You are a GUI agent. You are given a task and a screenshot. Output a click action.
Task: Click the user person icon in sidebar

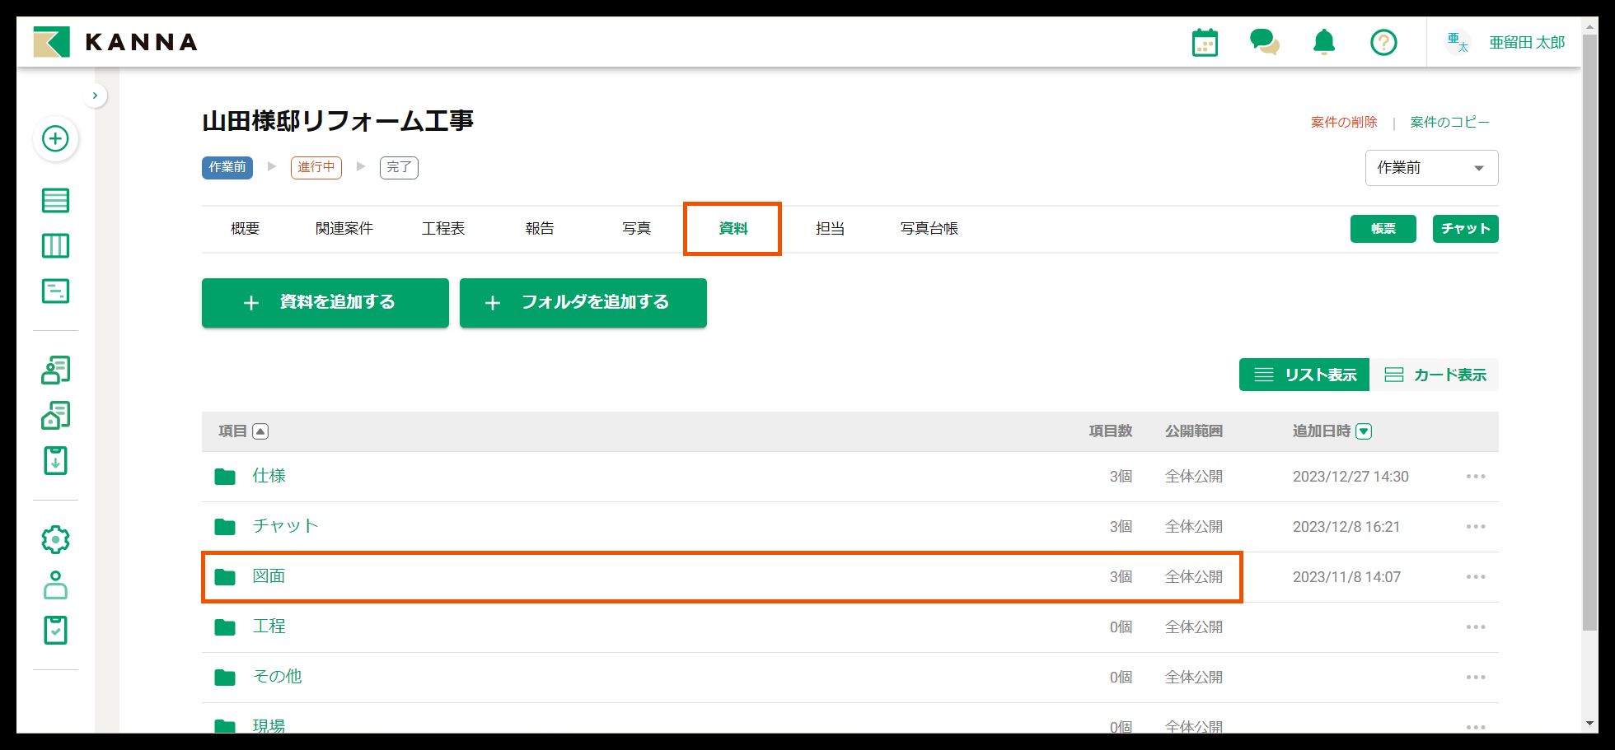tap(55, 585)
